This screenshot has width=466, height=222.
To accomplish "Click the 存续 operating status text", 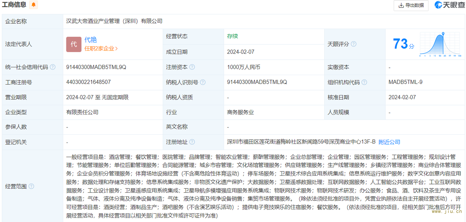I will (x=233, y=36).
